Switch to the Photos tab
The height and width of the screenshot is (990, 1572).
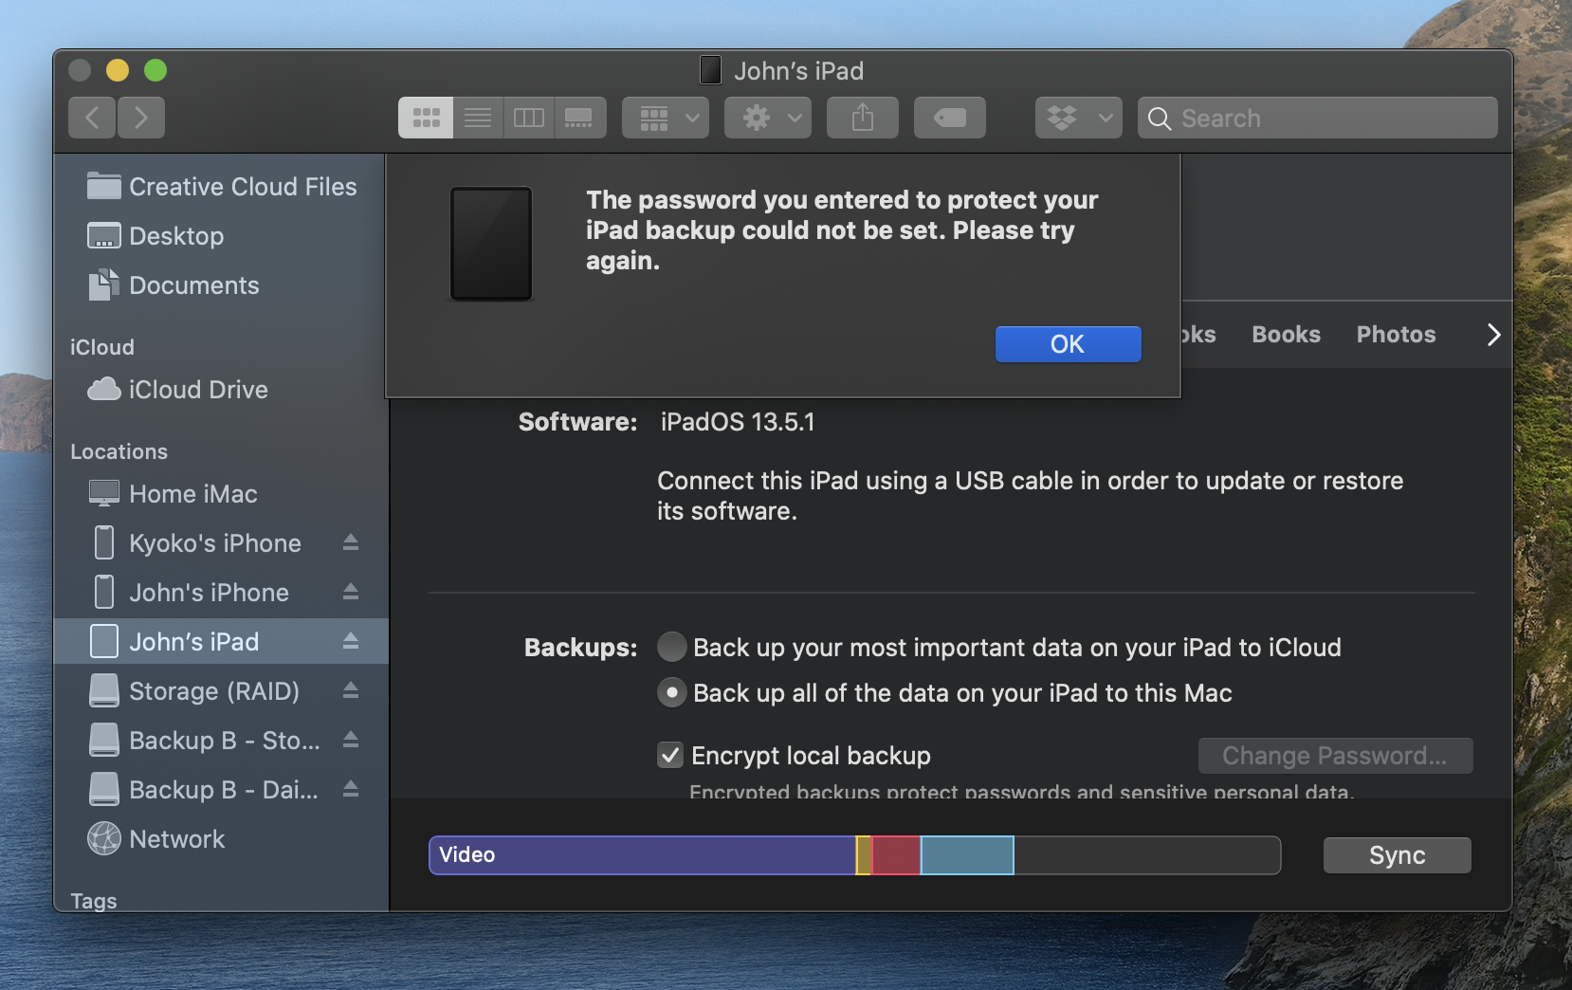(1395, 334)
